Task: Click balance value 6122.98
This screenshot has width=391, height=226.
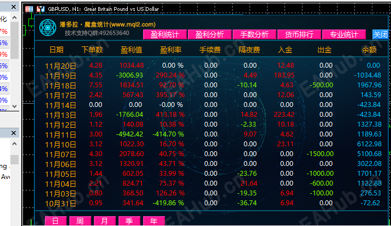Action: tap(369, 144)
